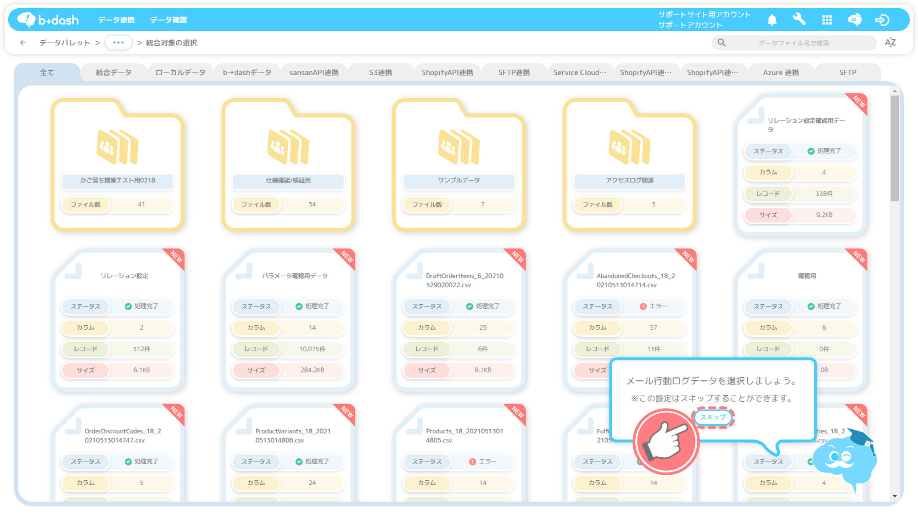Click the back arrow in breadcrumb
The image size is (918, 516).
[23, 43]
